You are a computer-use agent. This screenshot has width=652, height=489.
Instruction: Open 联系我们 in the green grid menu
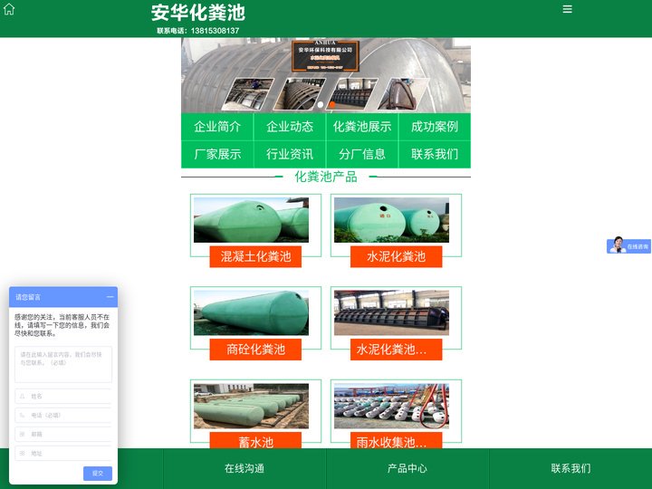click(x=435, y=154)
